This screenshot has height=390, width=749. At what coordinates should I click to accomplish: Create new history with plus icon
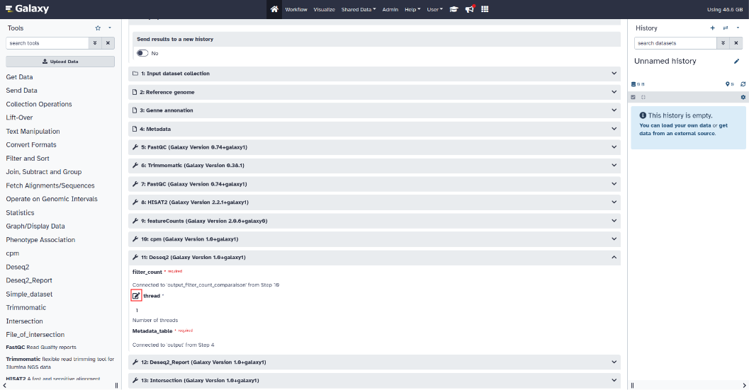(712, 28)
